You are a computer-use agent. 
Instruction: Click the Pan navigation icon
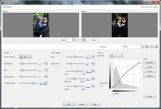[x=98, y=40]
